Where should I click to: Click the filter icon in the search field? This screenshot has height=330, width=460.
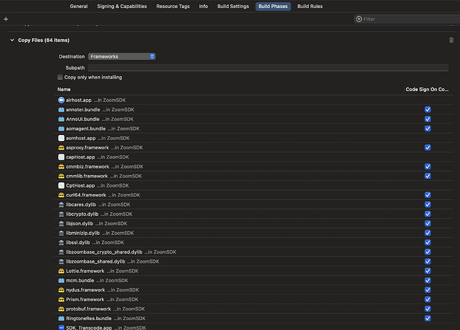click(359, 19)
